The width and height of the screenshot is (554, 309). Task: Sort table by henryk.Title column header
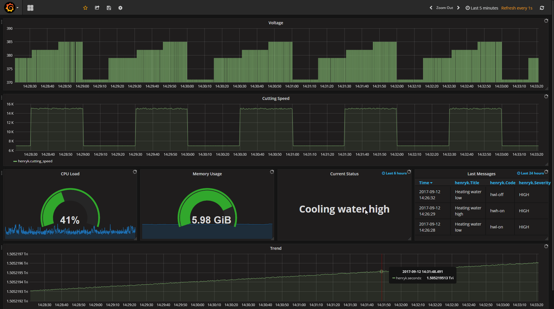point(467,183)
